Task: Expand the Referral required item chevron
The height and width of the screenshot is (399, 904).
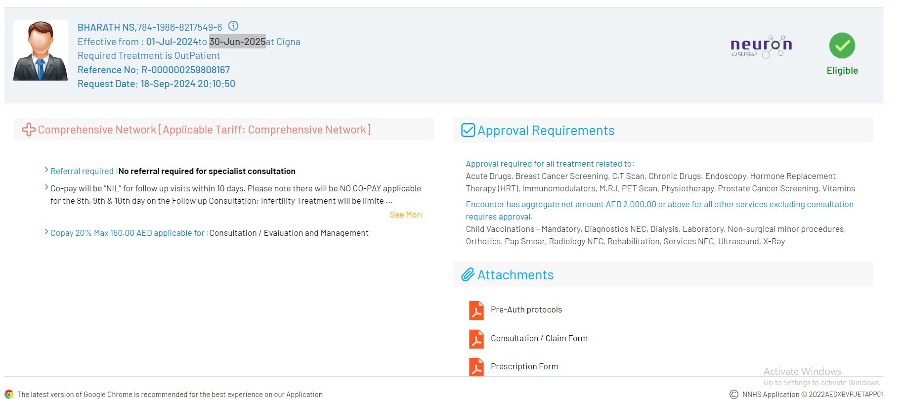Action: [x=46, y=170]
